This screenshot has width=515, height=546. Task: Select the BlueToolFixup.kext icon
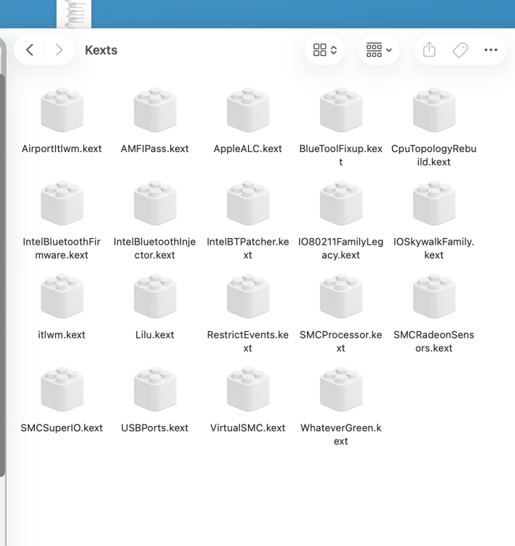(x=341, y=110)
